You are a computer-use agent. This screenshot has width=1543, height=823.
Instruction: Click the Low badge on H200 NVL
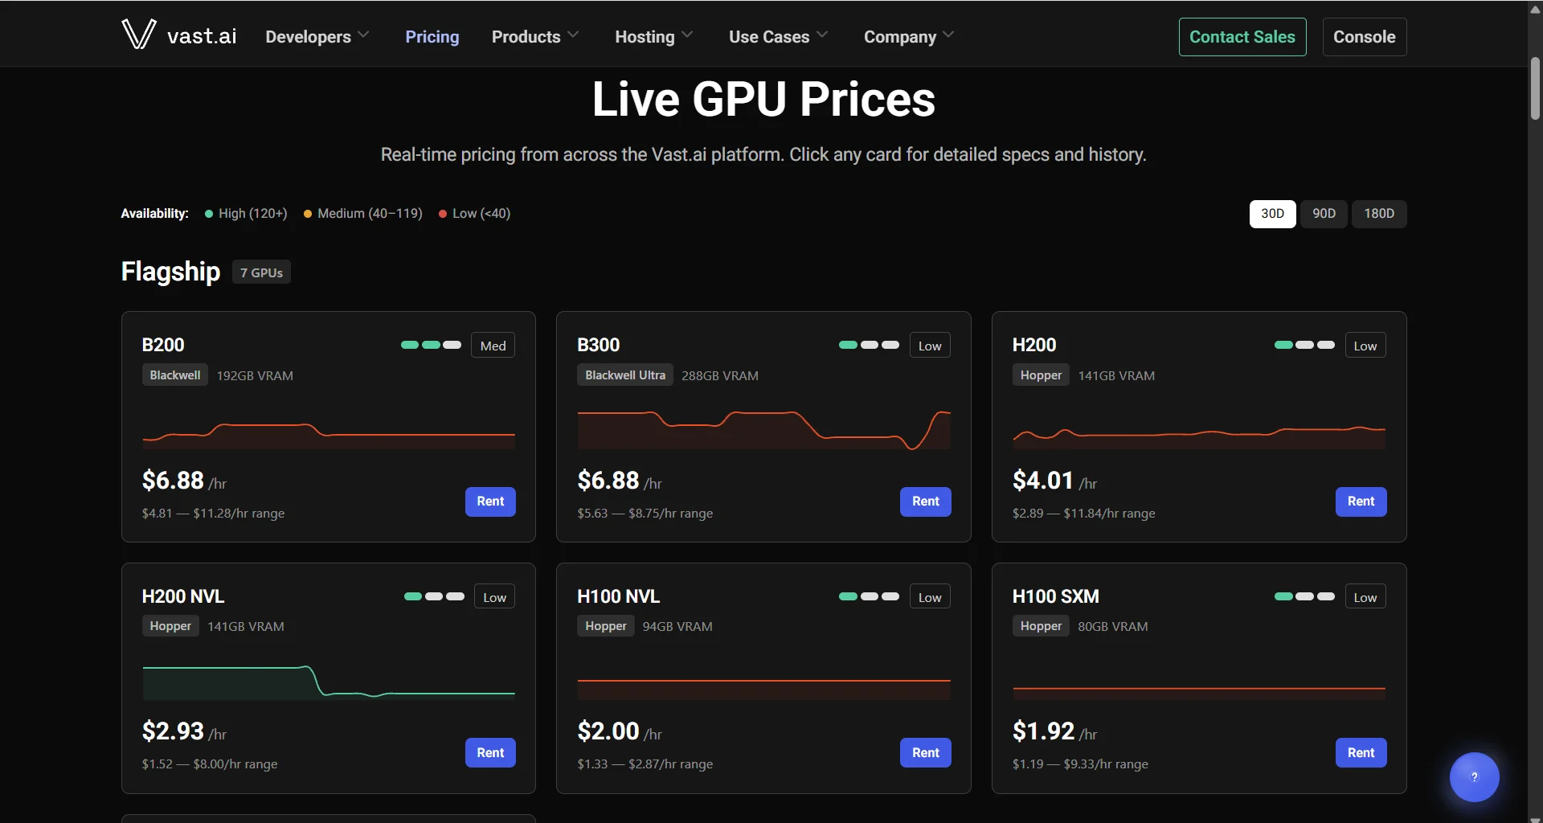tap(494, 597)
